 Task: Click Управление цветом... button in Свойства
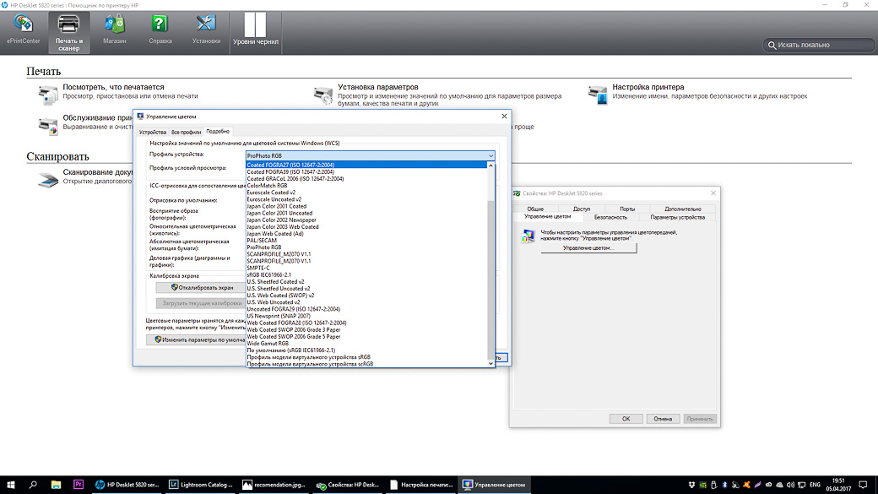(588, 247)
